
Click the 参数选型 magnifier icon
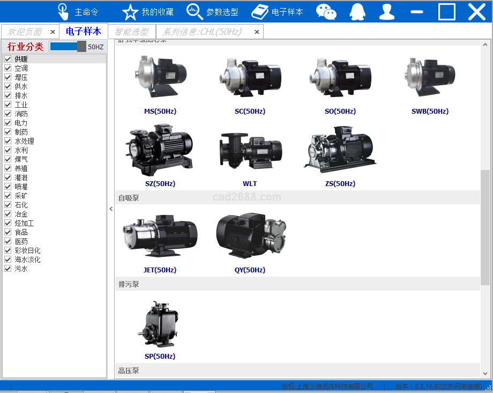click(195, 12)
